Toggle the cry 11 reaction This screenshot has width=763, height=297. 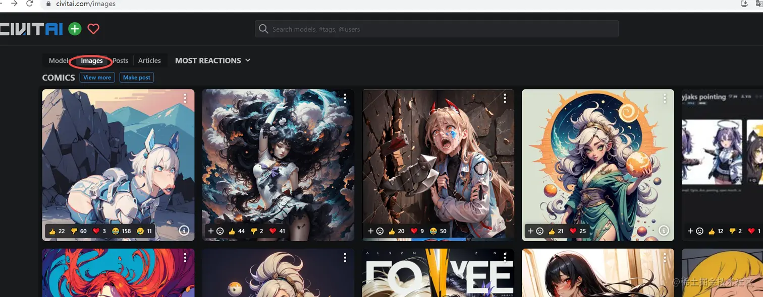145,231
